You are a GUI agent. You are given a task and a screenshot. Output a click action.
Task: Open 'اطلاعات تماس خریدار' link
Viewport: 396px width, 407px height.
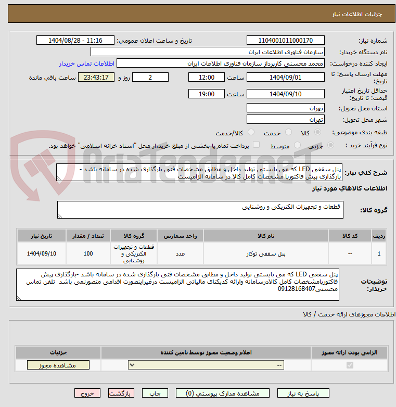87,63
